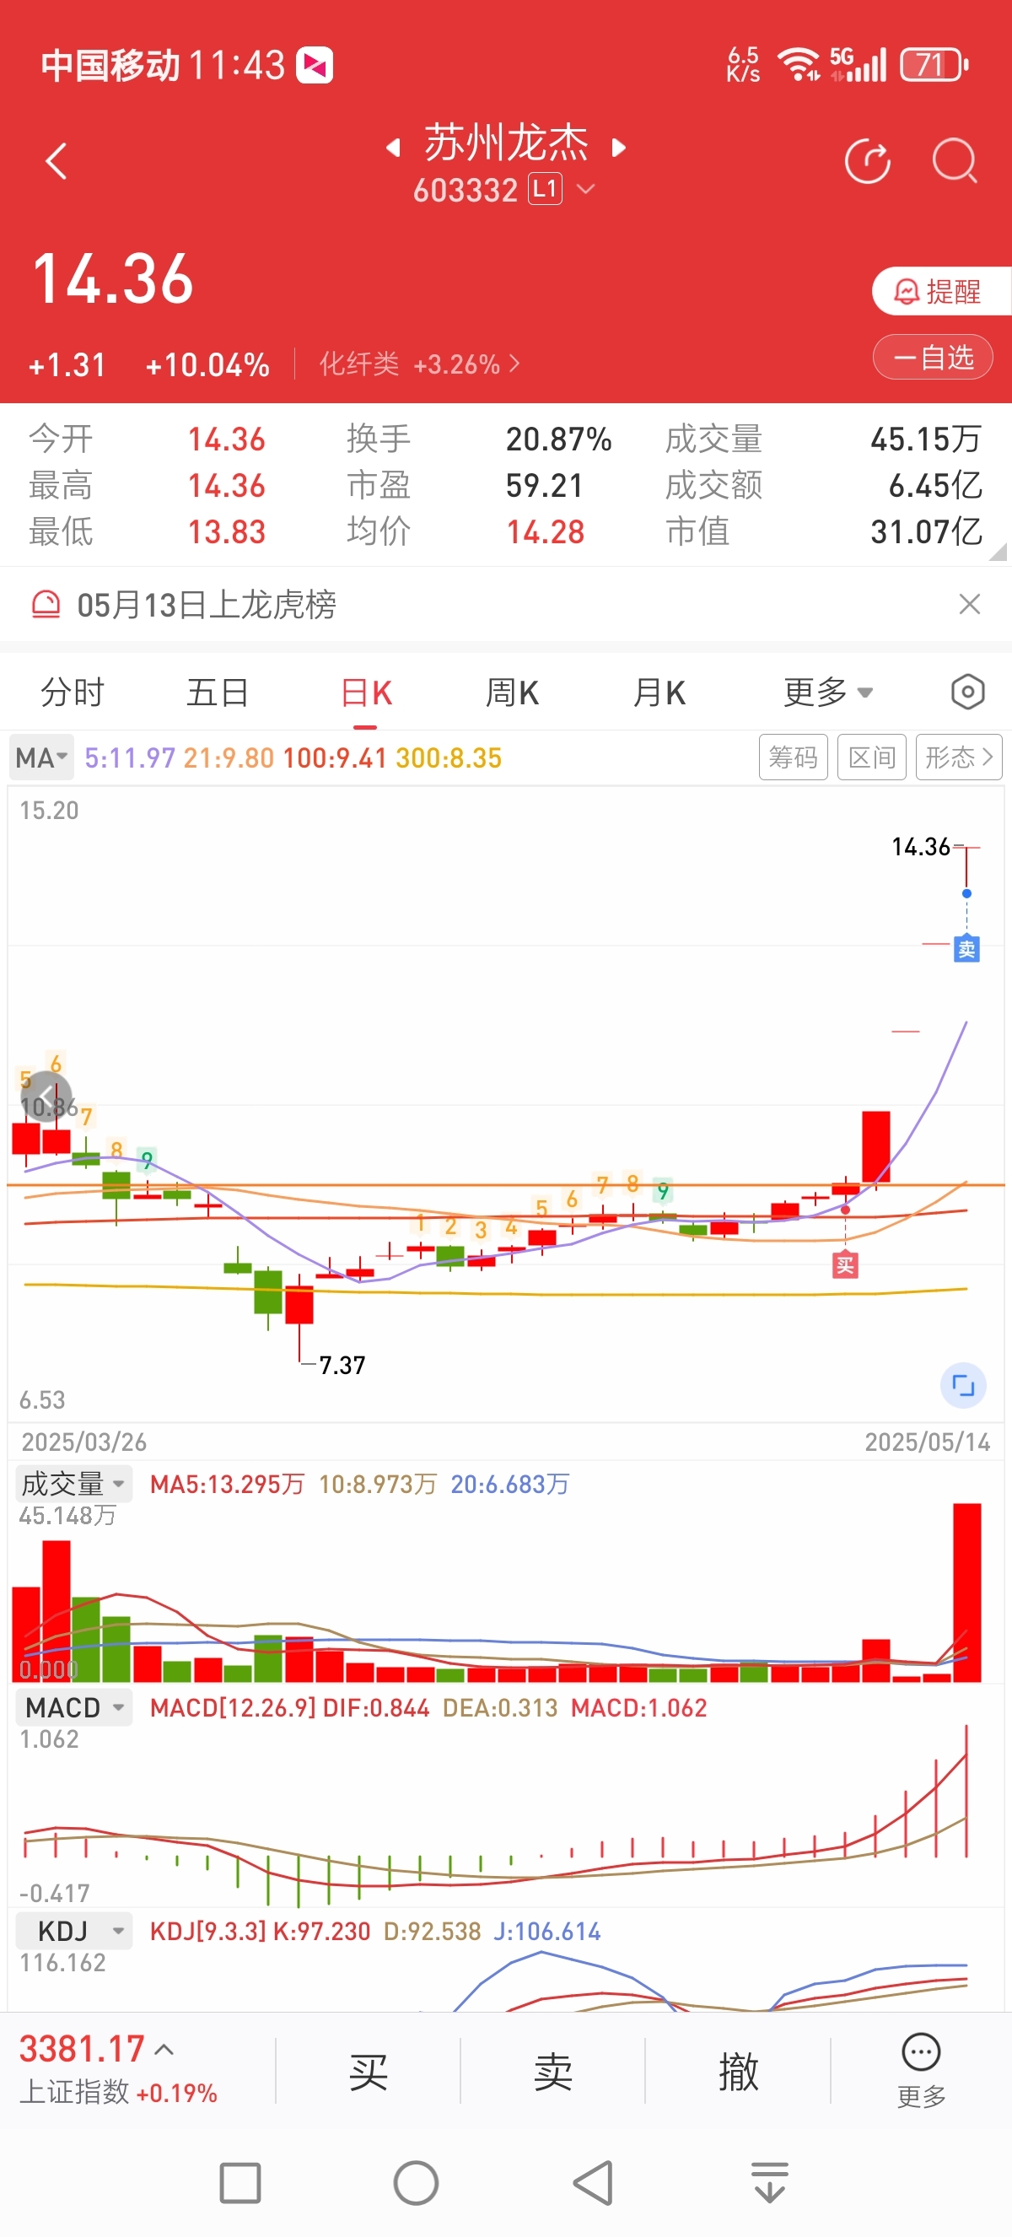The width and height of the screenshot is (1012, 2237).
Task: Open the KDJ indicator dropdown
Action: [73, 1932]
